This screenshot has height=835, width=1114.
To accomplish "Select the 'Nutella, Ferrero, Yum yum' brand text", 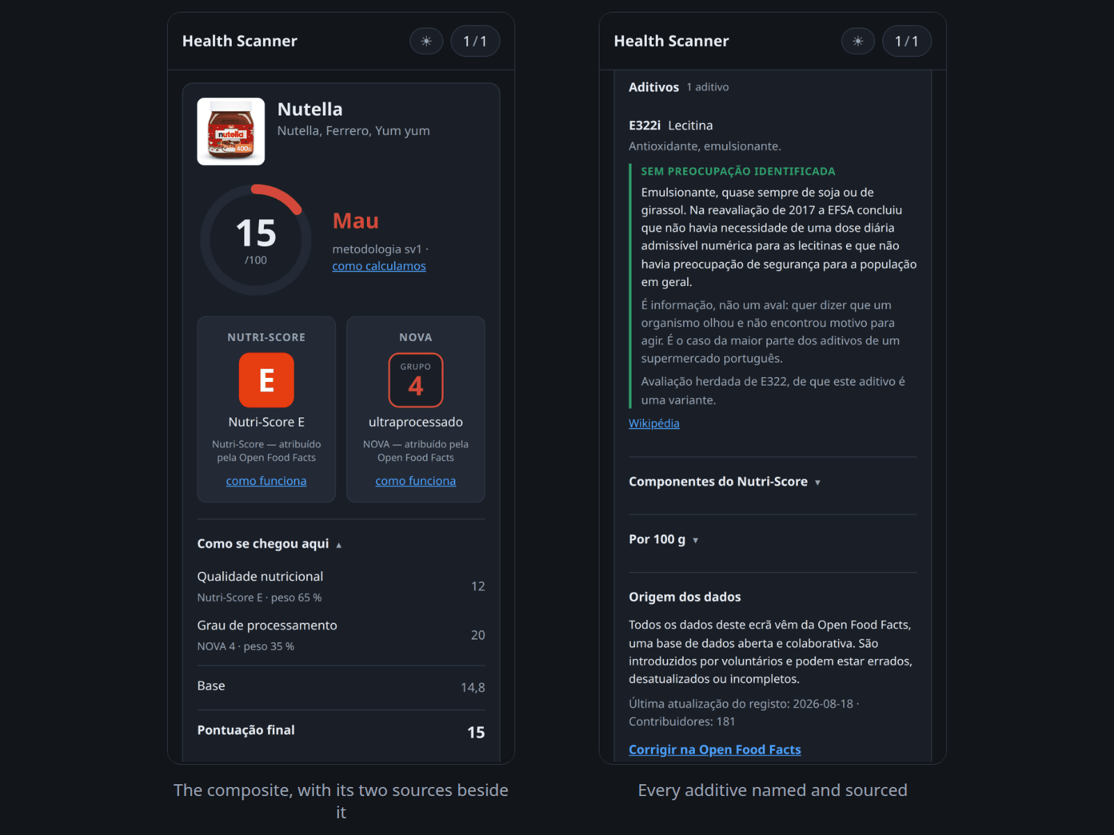I will tap(354, 131).
